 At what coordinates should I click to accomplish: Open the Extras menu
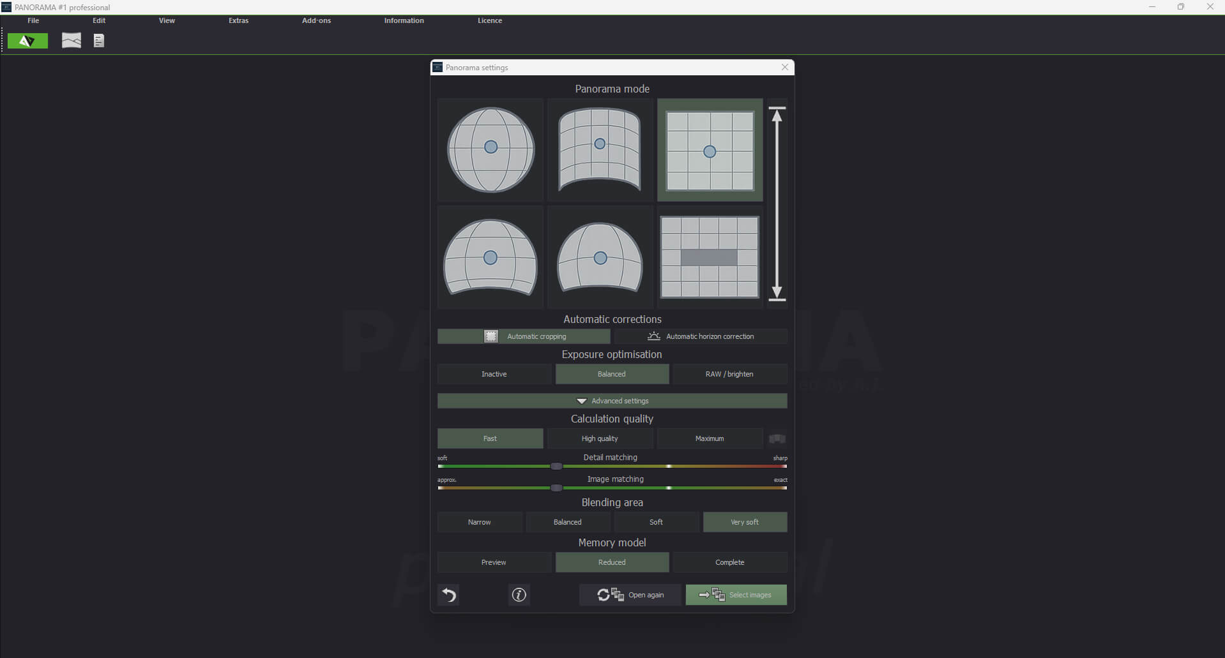coord(238,20)
